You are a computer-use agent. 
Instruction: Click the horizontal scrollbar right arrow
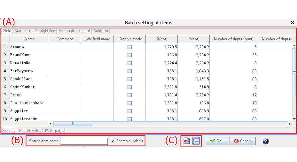pyautogui.click(x=290, y=124)
